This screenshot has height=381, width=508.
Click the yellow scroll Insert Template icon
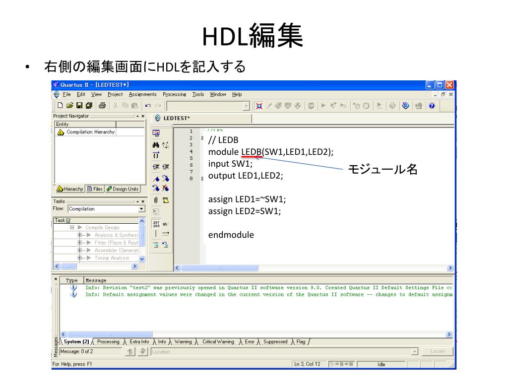[166, 200]
